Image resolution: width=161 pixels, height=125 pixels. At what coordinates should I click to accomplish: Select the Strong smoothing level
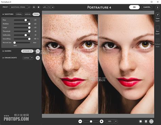tap(36, 14)
